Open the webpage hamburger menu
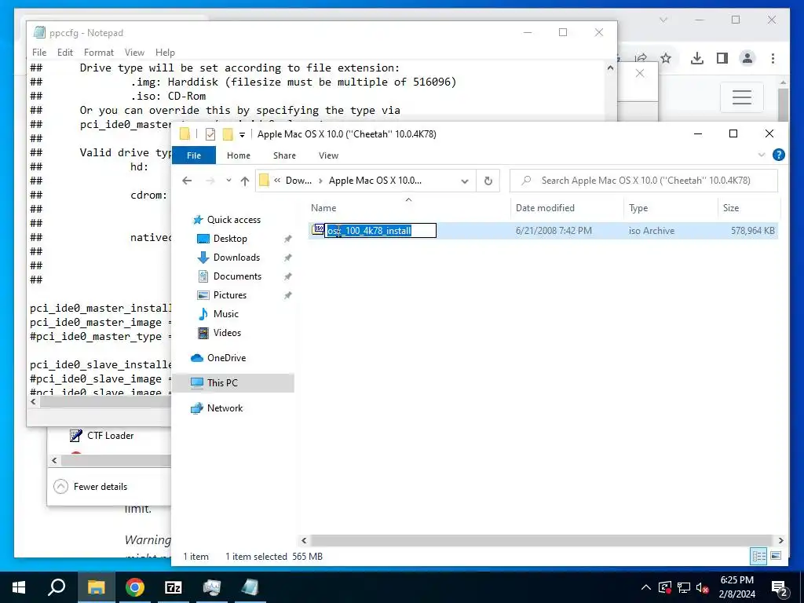Screen dimensions: 804x603 pyautogui.click(x=741, y=97)
